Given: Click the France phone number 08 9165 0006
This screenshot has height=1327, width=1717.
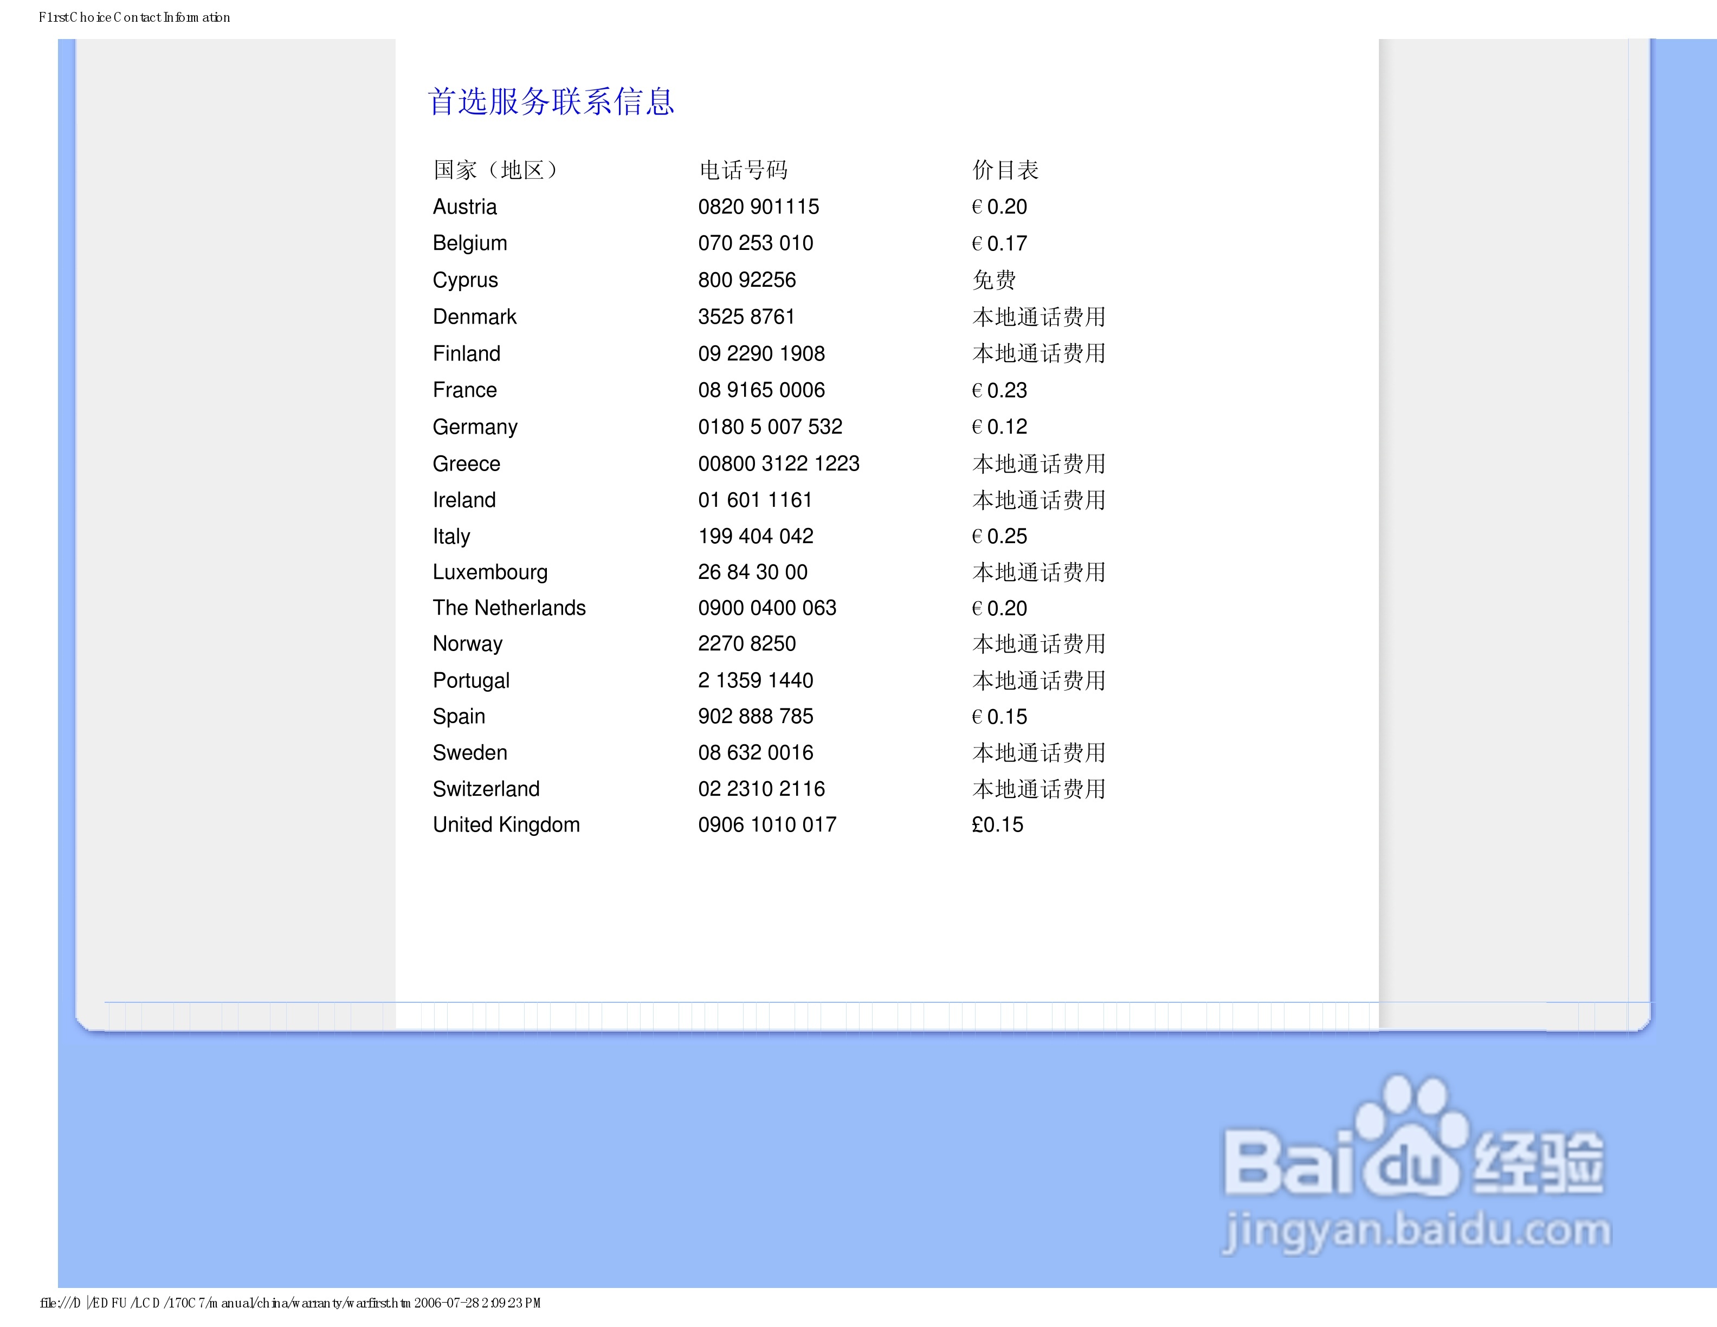Looking at the screenshot, I should (x=761, y=390).
